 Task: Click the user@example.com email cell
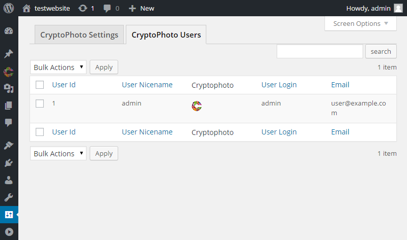pos(359,108)
